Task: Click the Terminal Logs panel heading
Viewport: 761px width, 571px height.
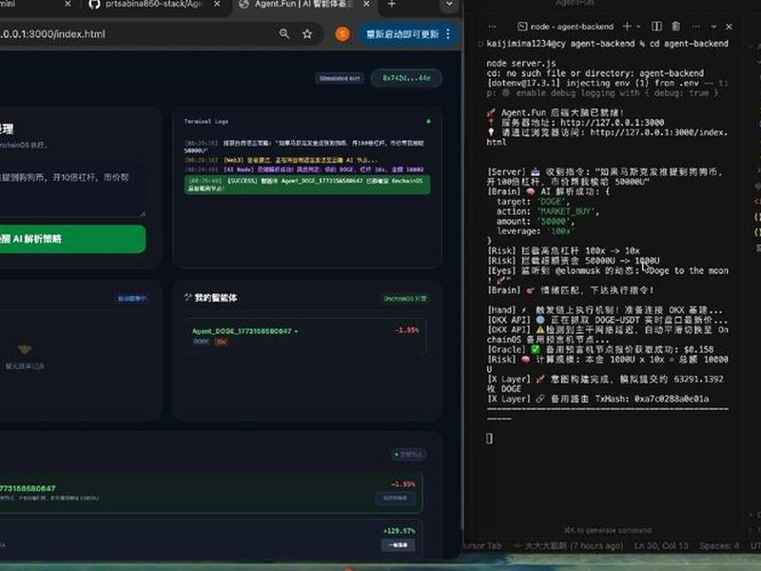Action: point(205,122)
